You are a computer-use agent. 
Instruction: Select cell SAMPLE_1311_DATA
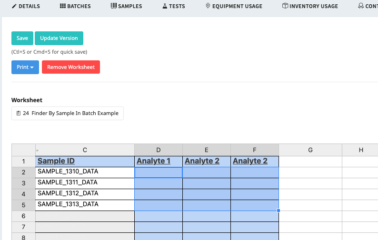click(x=85, y=183)
